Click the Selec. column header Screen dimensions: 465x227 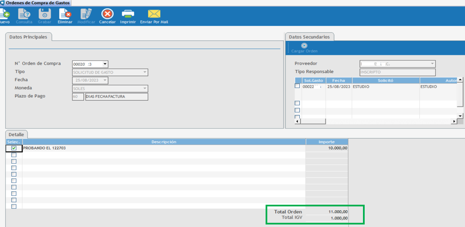[14, 142]
